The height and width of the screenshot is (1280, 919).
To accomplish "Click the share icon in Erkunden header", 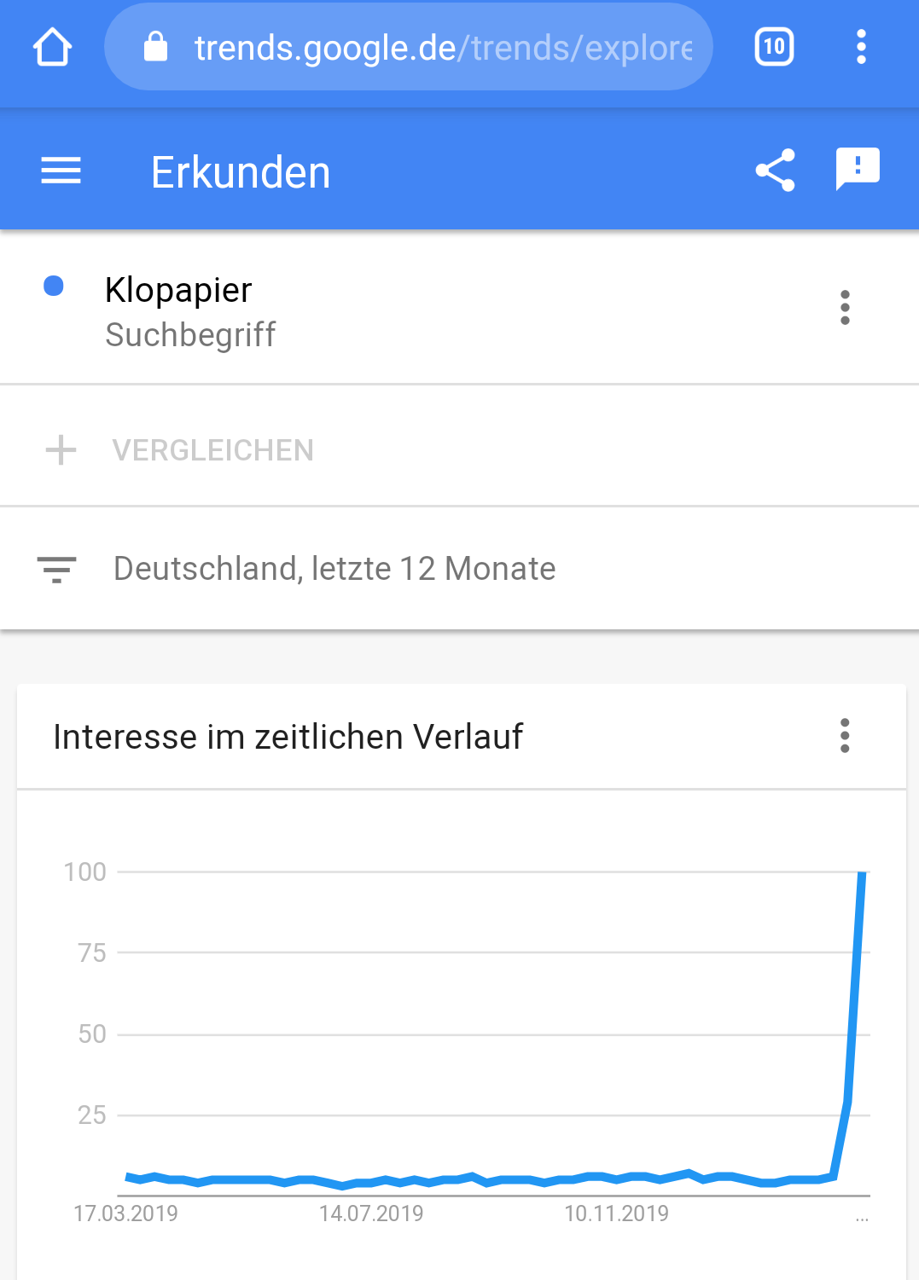I will tap(775, 171).
